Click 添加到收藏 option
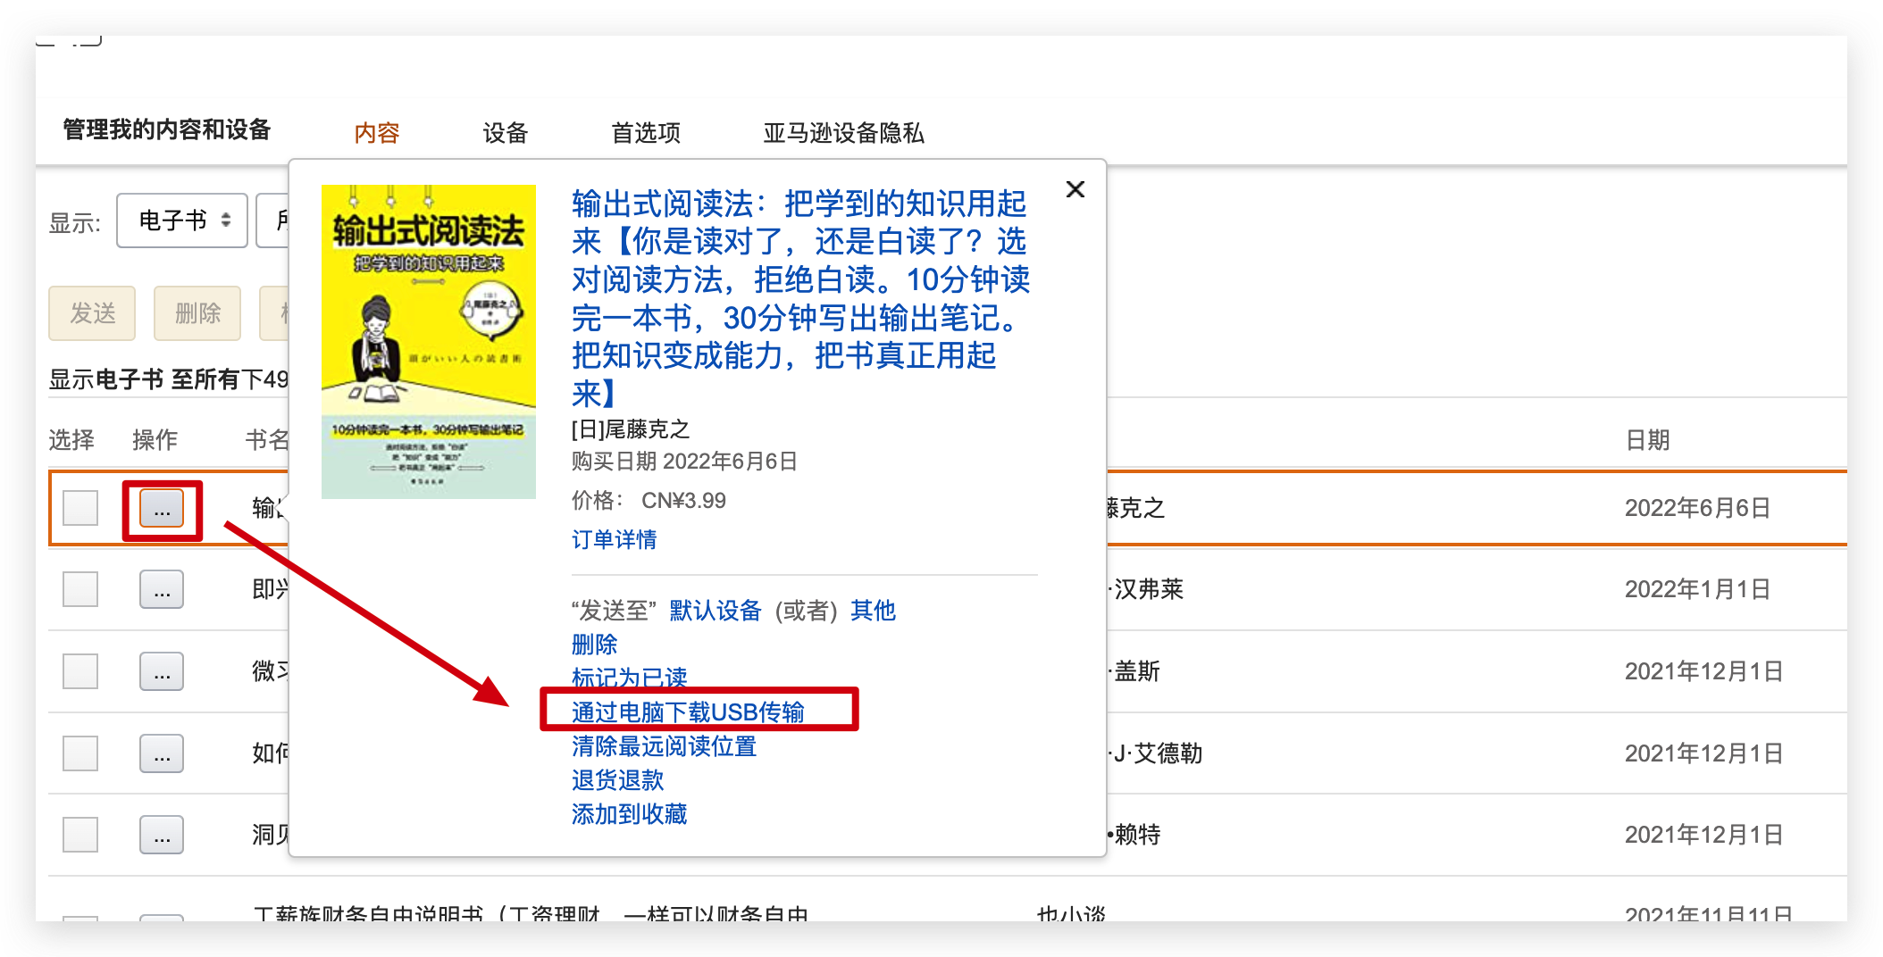The image size is (1883, 957). (x=630, y=814)
